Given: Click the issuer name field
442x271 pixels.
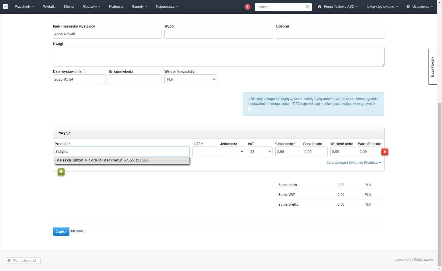Looking at the screenshot, I should pos(107,34).
